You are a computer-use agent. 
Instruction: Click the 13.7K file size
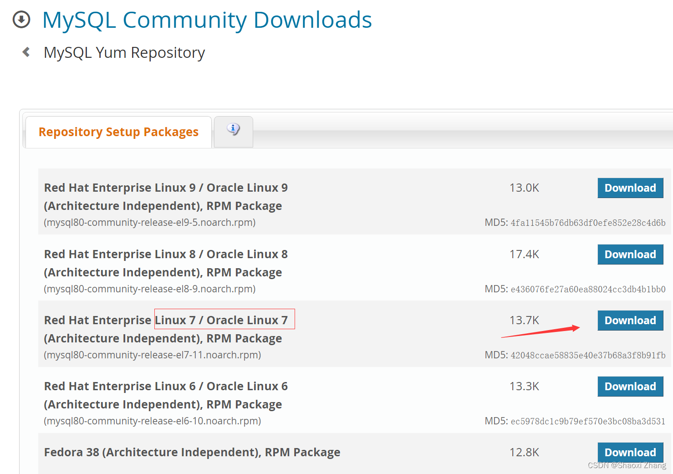[524, 321]
